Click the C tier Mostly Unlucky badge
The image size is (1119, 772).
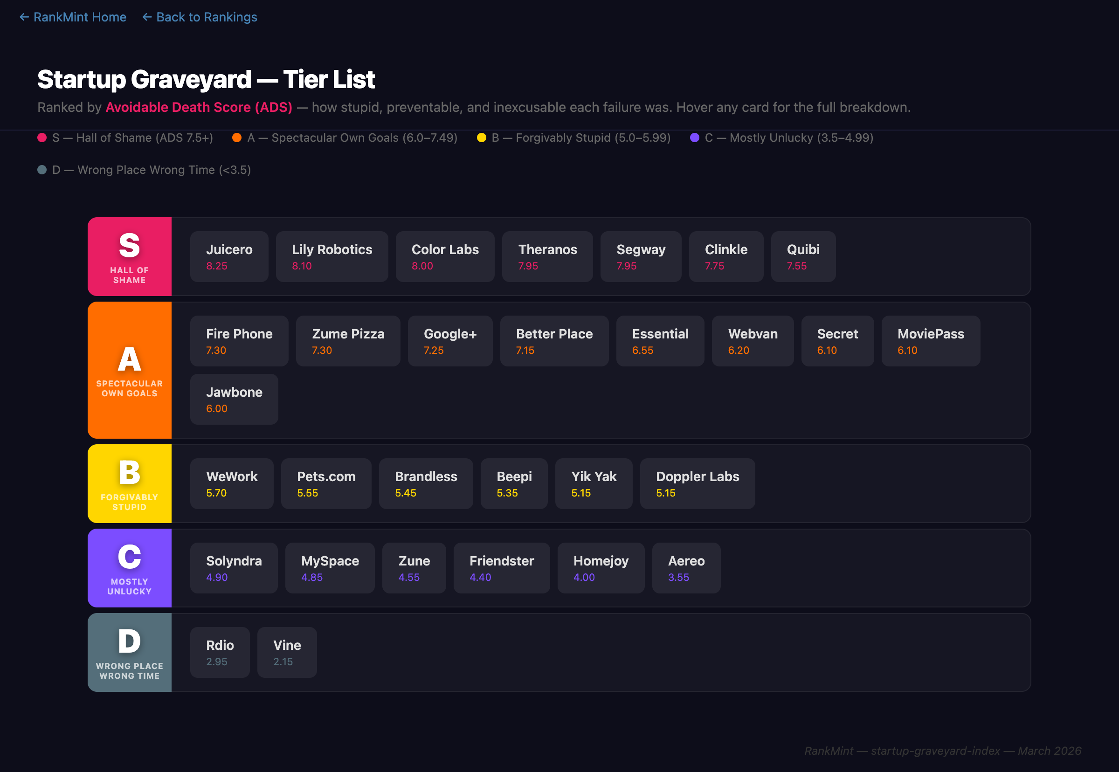pyautogui.click(x=129, y=568)
